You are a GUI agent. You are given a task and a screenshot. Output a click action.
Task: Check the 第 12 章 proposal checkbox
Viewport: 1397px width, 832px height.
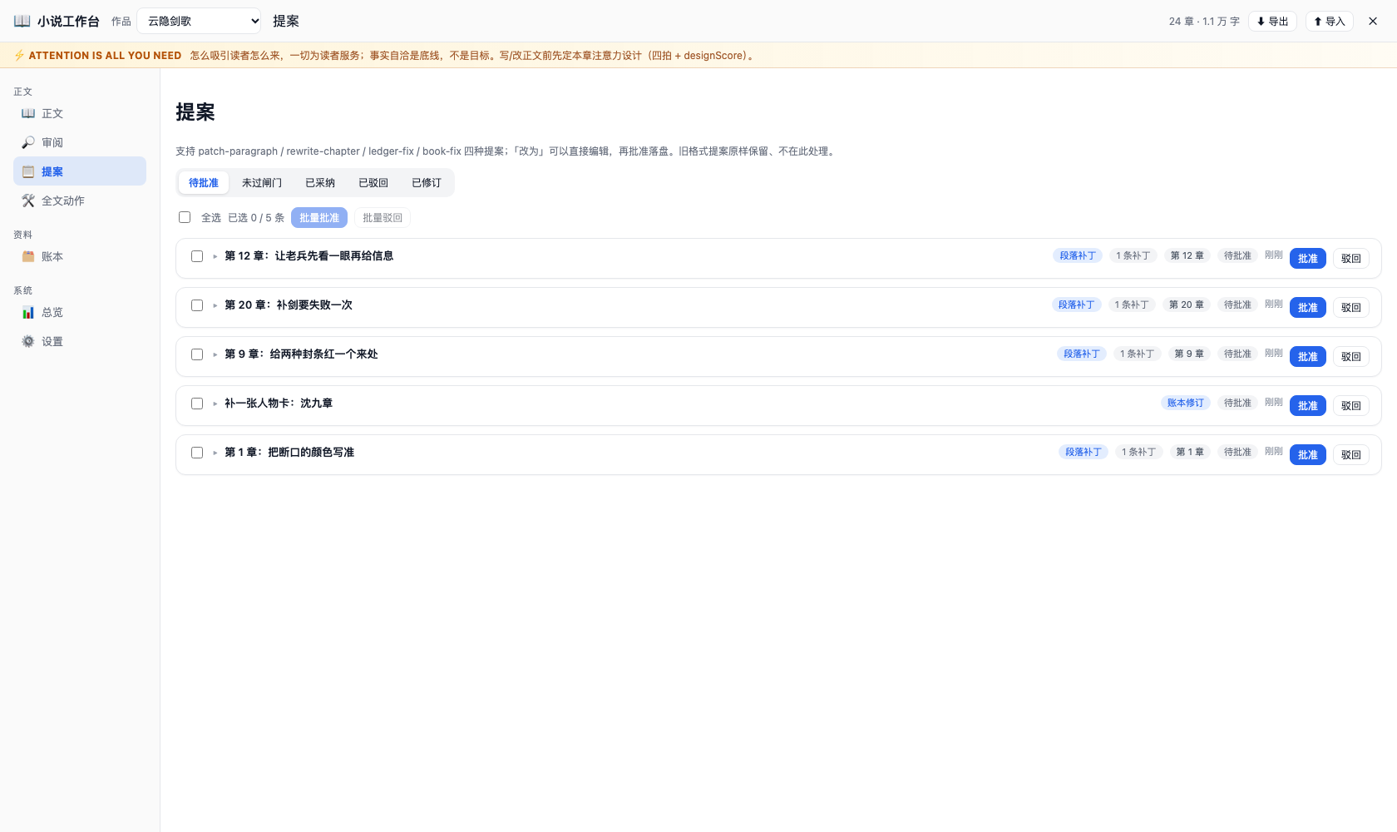pyautogui.click(x=197, y=256)
